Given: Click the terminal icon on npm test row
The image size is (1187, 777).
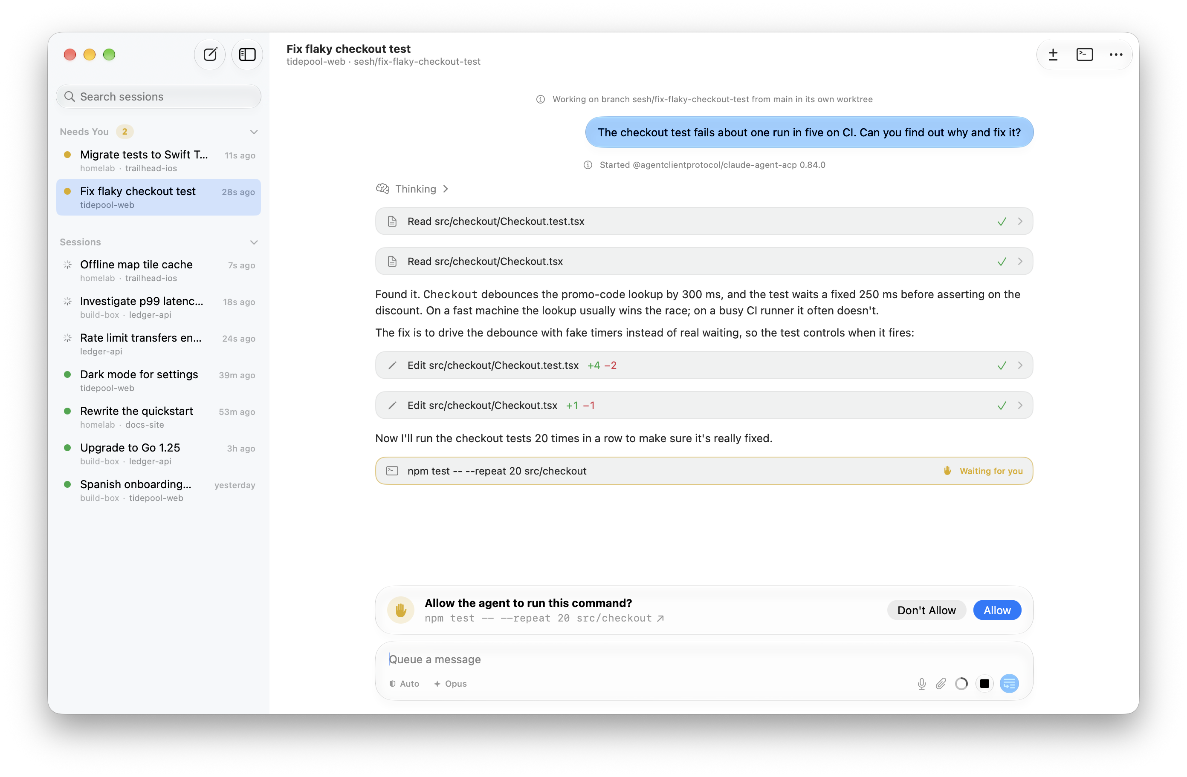Looking at the screenshot, I should (392, 470).
